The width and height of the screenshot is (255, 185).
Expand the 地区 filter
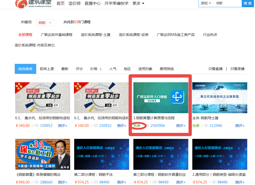click(x=127, y=69)
